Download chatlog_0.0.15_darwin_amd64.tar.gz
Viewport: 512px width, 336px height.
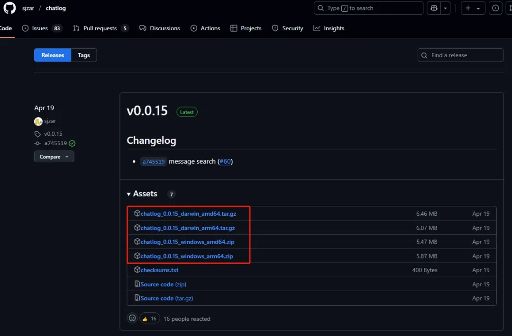(188, 214)
